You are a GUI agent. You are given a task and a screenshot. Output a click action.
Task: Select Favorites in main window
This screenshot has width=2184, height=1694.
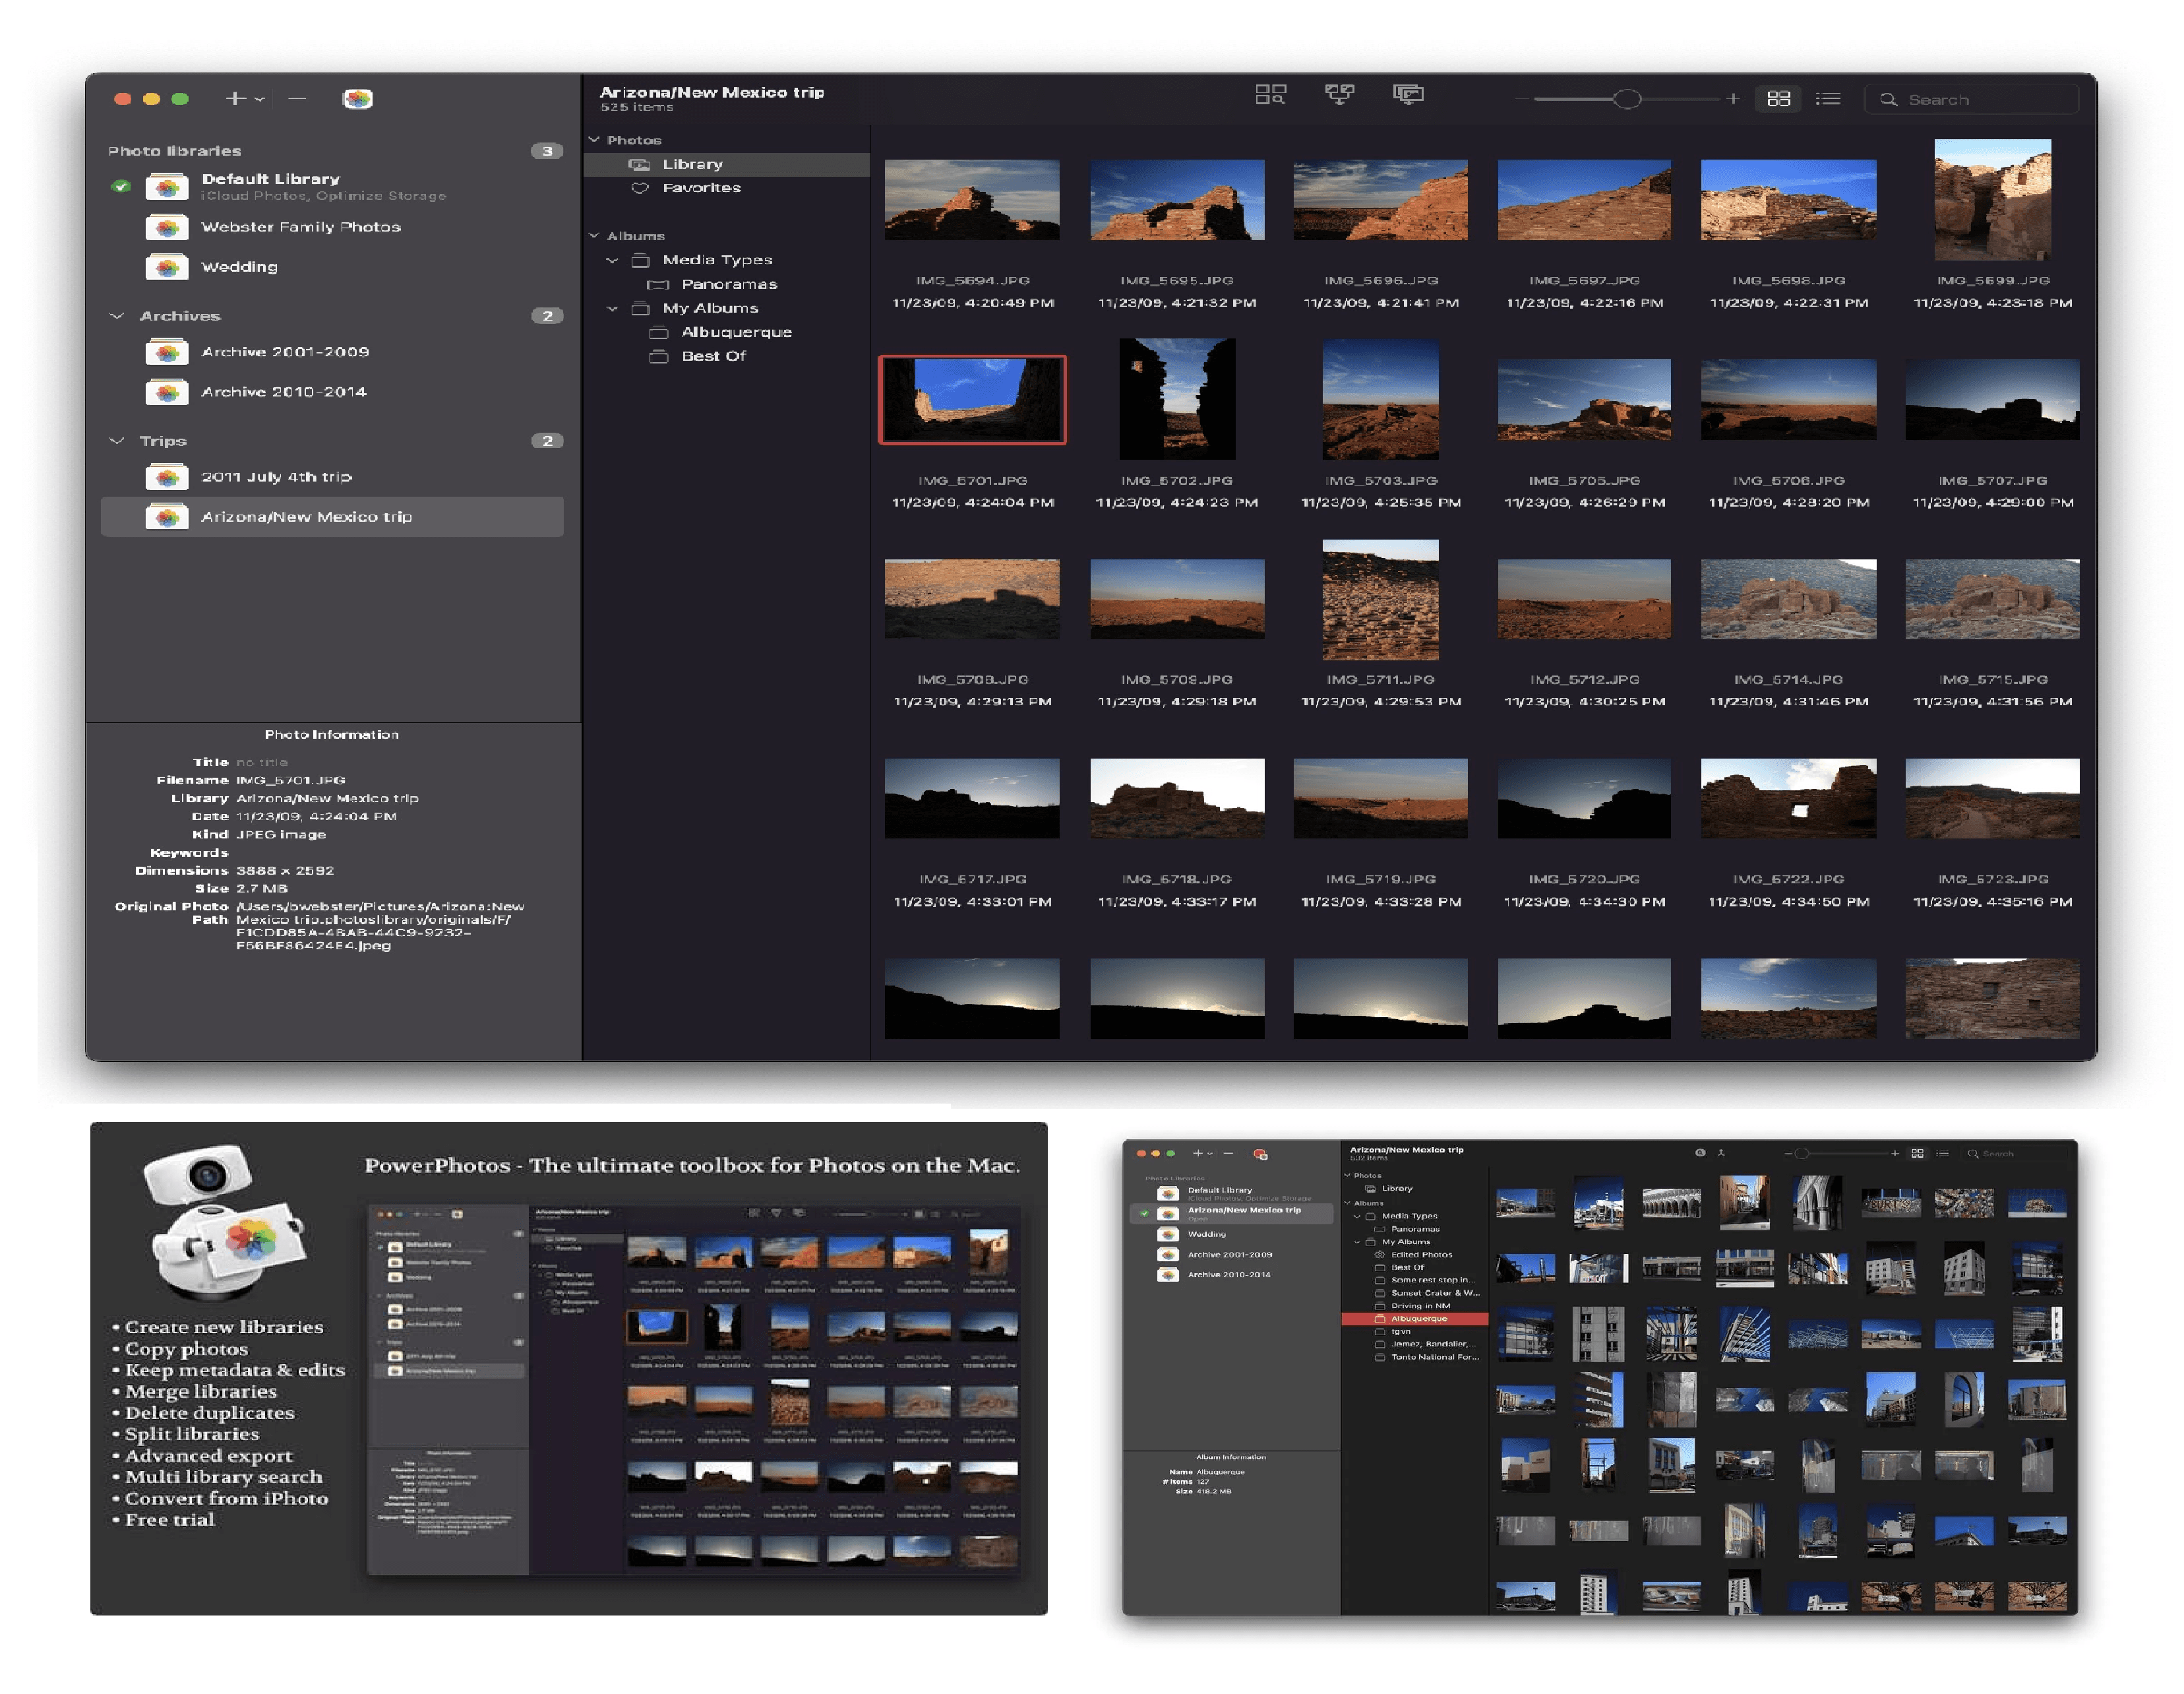(727, 188)
